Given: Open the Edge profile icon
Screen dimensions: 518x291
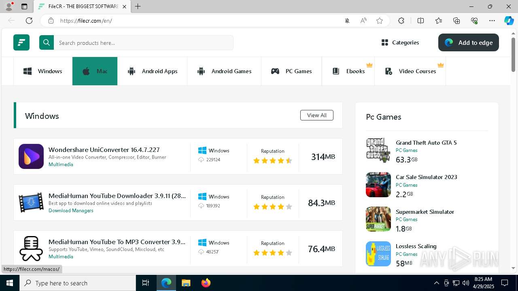Looking at the screenshot, I should [8, 6].
